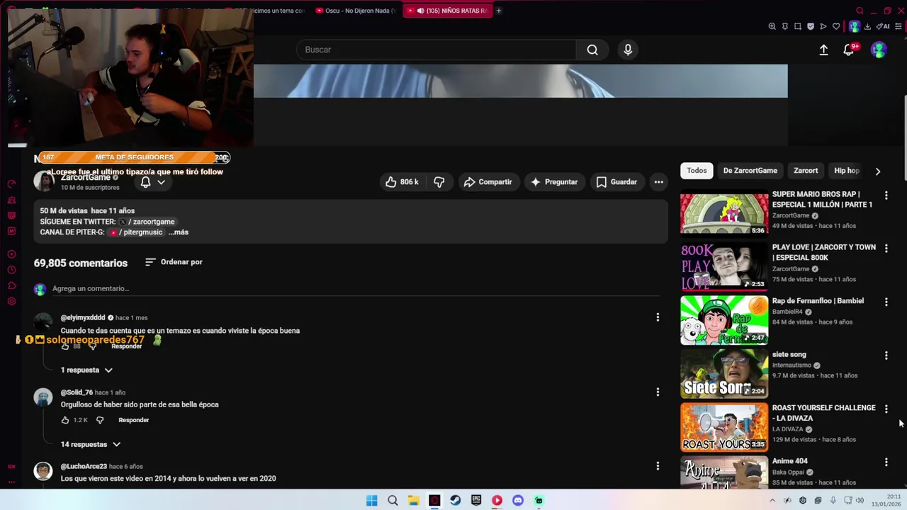
Task: Open options for ROAST YOURSELF CHALLENGE video
Action: pyautogui.click(x=886, y=409)
